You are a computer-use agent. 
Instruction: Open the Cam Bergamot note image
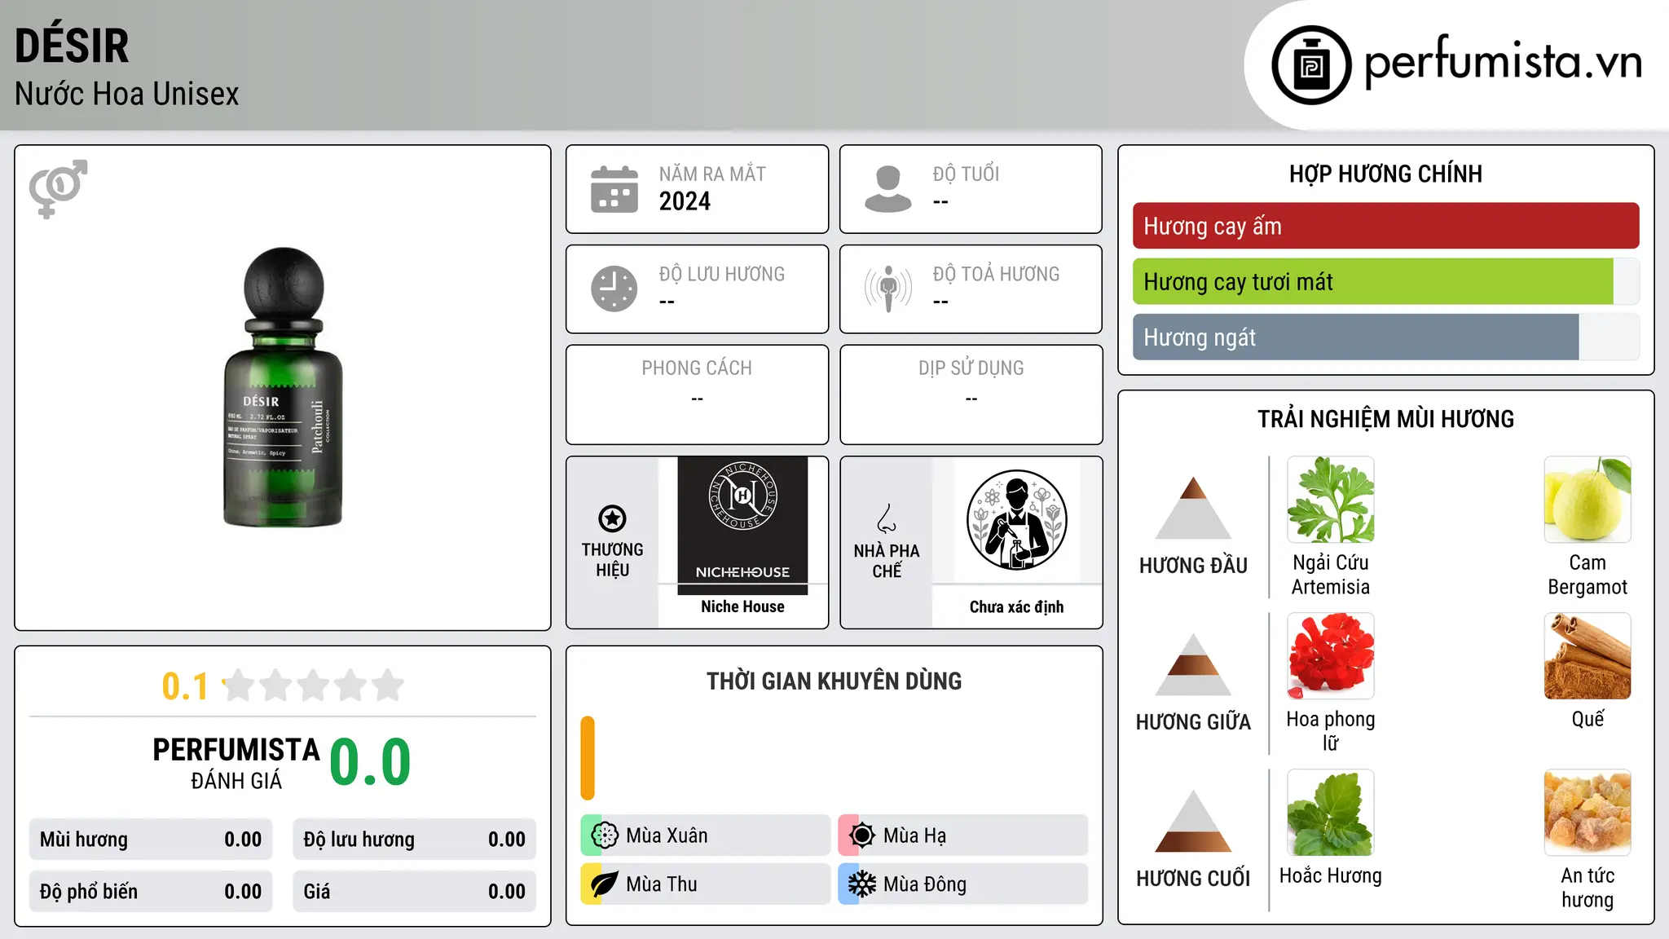1588,500
